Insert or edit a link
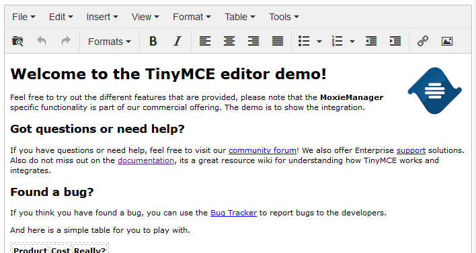476x253 pixels. 423,41
